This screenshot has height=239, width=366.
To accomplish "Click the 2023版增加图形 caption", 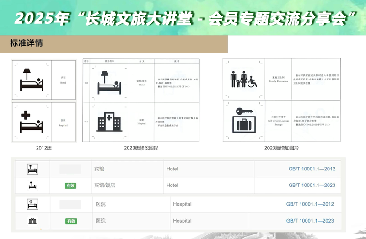I will (281, 148).
